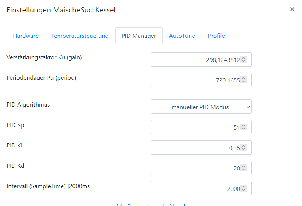Use the Periodendauer Pu stepper arrows
This screenshot has width=302, height=206.
tap(244, 80)
